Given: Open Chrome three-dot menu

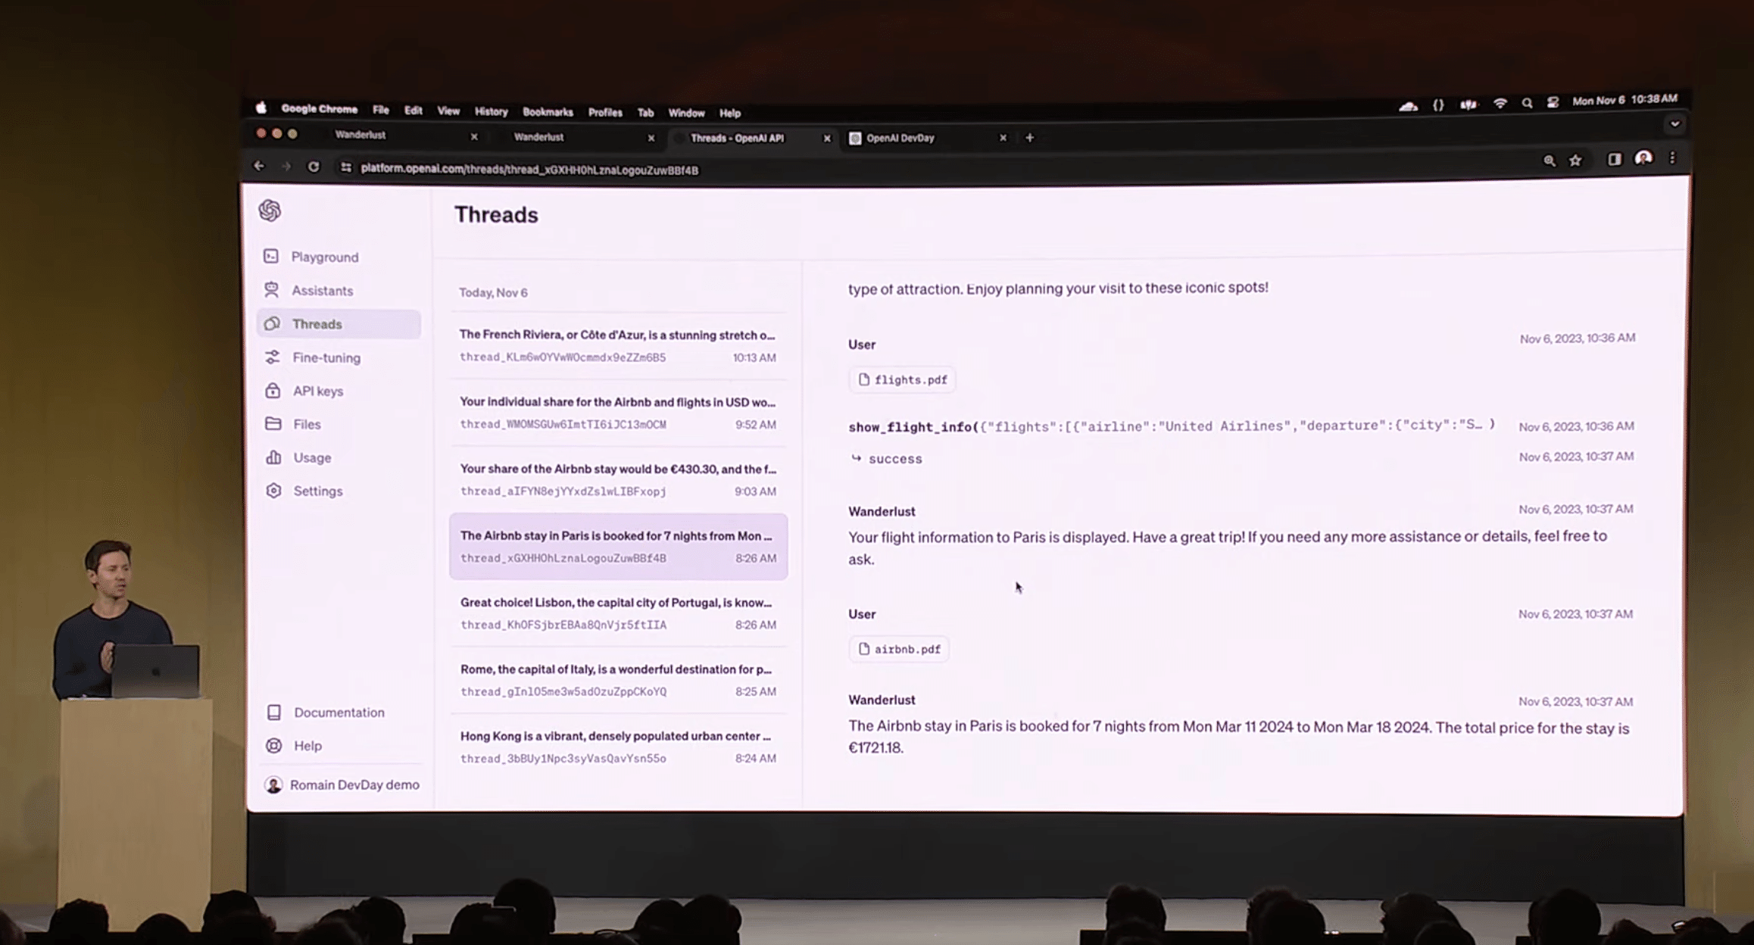Looking at the screenshot, I should click(x=1672, y=158).
